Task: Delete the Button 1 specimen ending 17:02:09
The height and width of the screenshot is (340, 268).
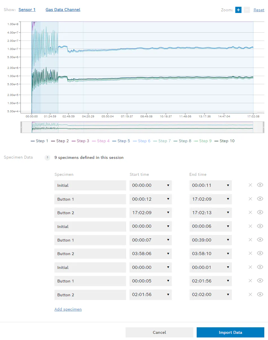Action: tap(250, 199)
